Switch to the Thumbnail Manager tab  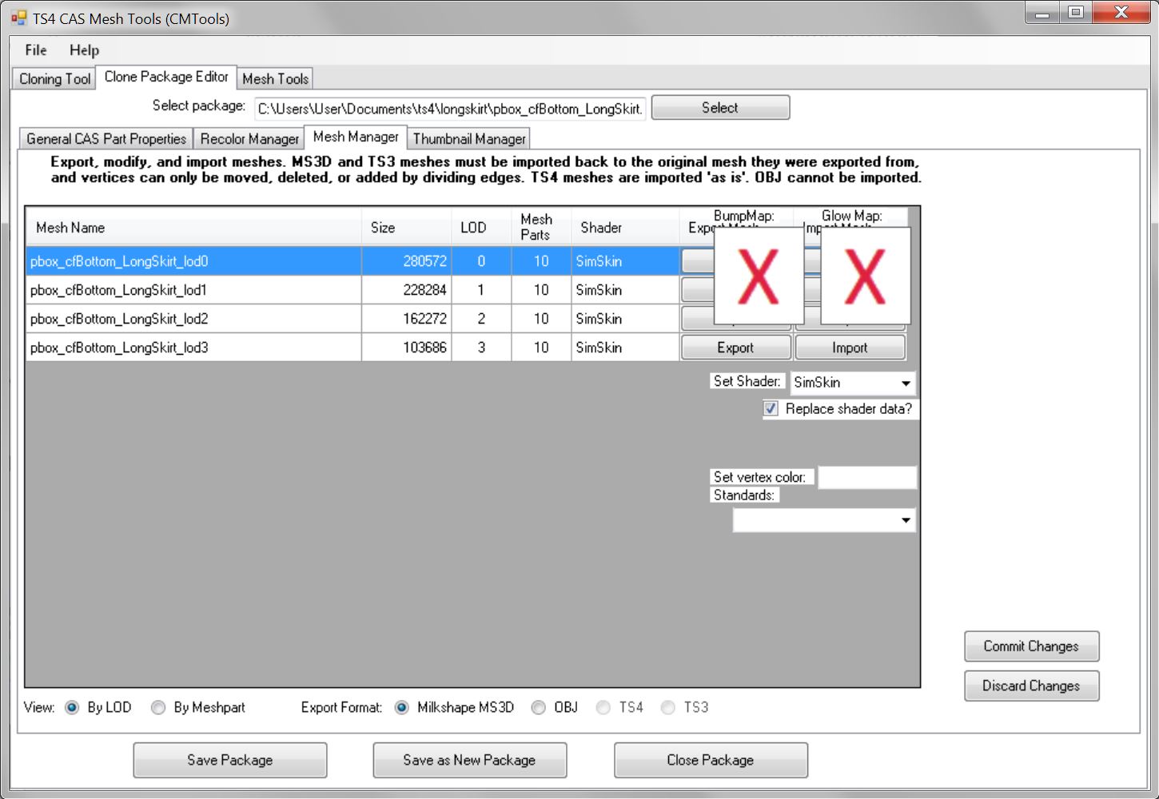(x=469, y=139)
